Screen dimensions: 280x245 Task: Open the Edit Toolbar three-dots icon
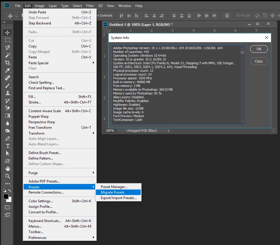(8, 183)
